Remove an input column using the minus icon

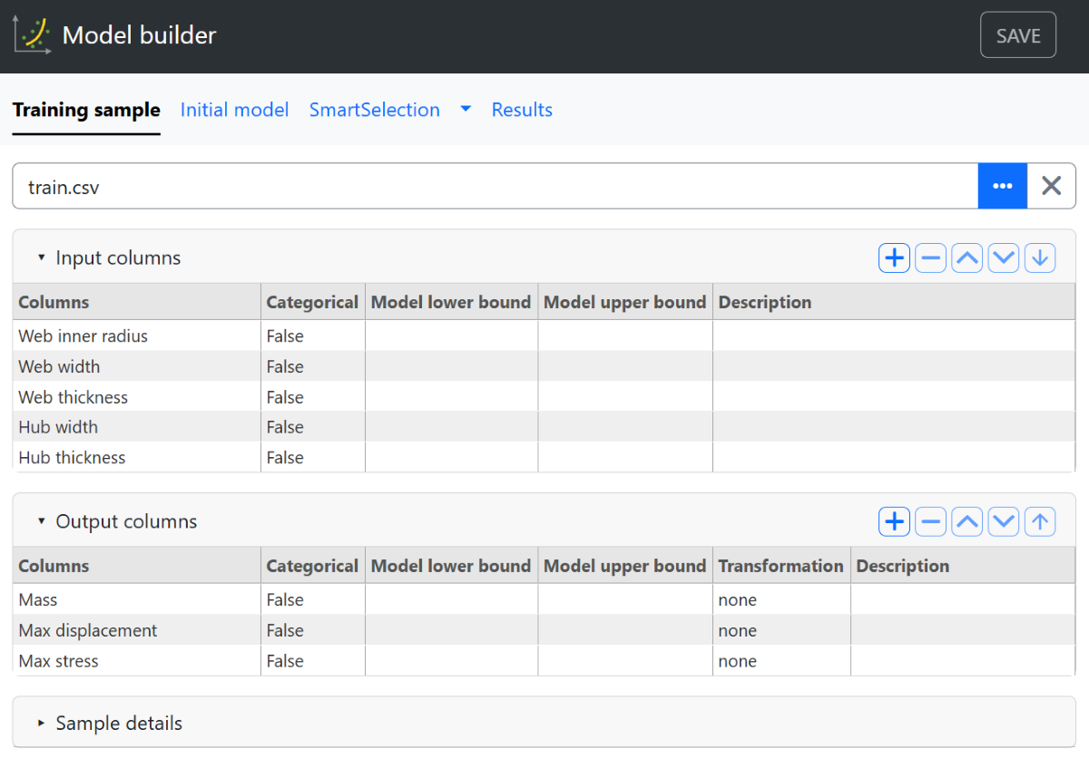(930, 258)
